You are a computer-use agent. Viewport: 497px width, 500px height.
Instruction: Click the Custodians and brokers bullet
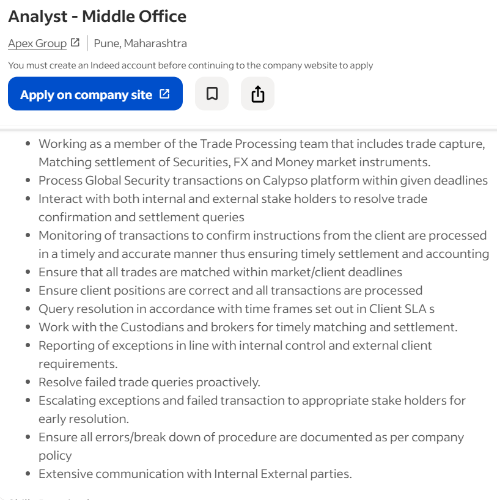coord(248,327)
